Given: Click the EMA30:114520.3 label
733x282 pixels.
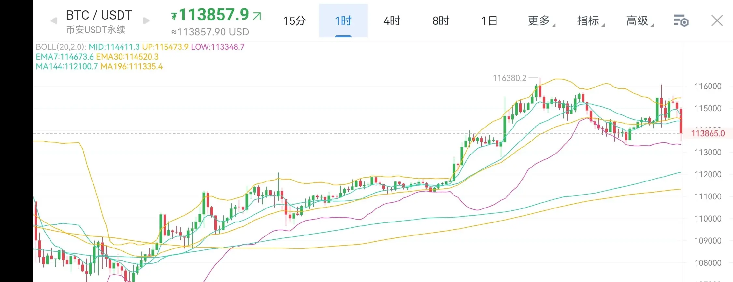Looking at the screenshot, I should point(127,57).
